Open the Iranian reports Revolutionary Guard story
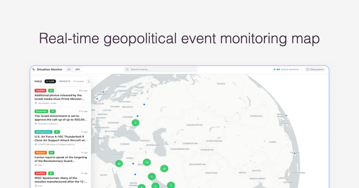This screenshot has width=359, height=188. coord(61,159)
